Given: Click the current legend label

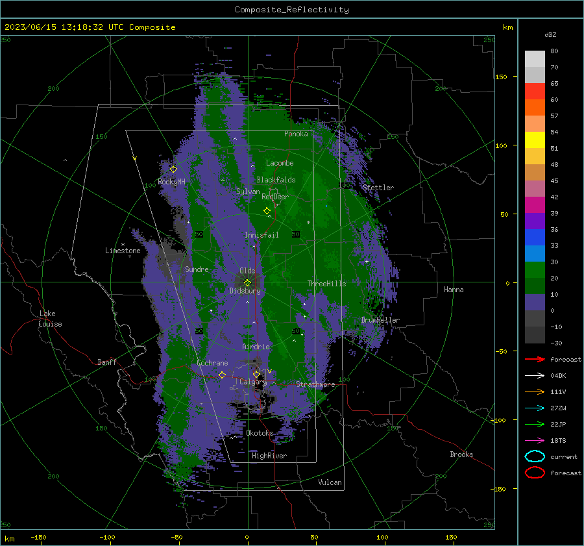Looking at the screenshot, I should (564, 456).
